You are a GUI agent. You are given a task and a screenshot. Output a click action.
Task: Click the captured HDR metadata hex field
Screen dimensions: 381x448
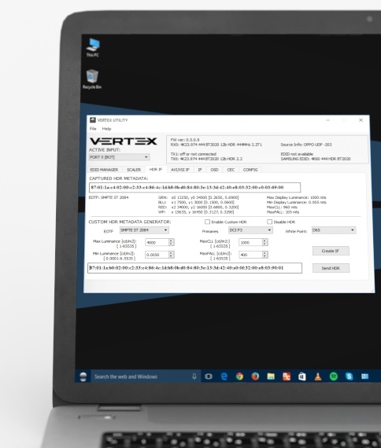[x=194, y=187]
